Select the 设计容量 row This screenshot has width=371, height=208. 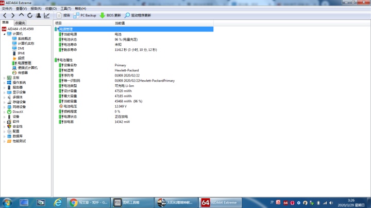tap(133, 91)
